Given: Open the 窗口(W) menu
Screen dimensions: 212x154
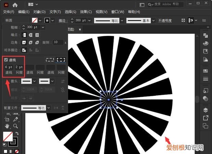Looking at the screenshot, I should (117, 12).
